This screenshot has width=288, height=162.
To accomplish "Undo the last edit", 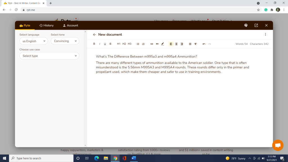I will click(204, 44).
